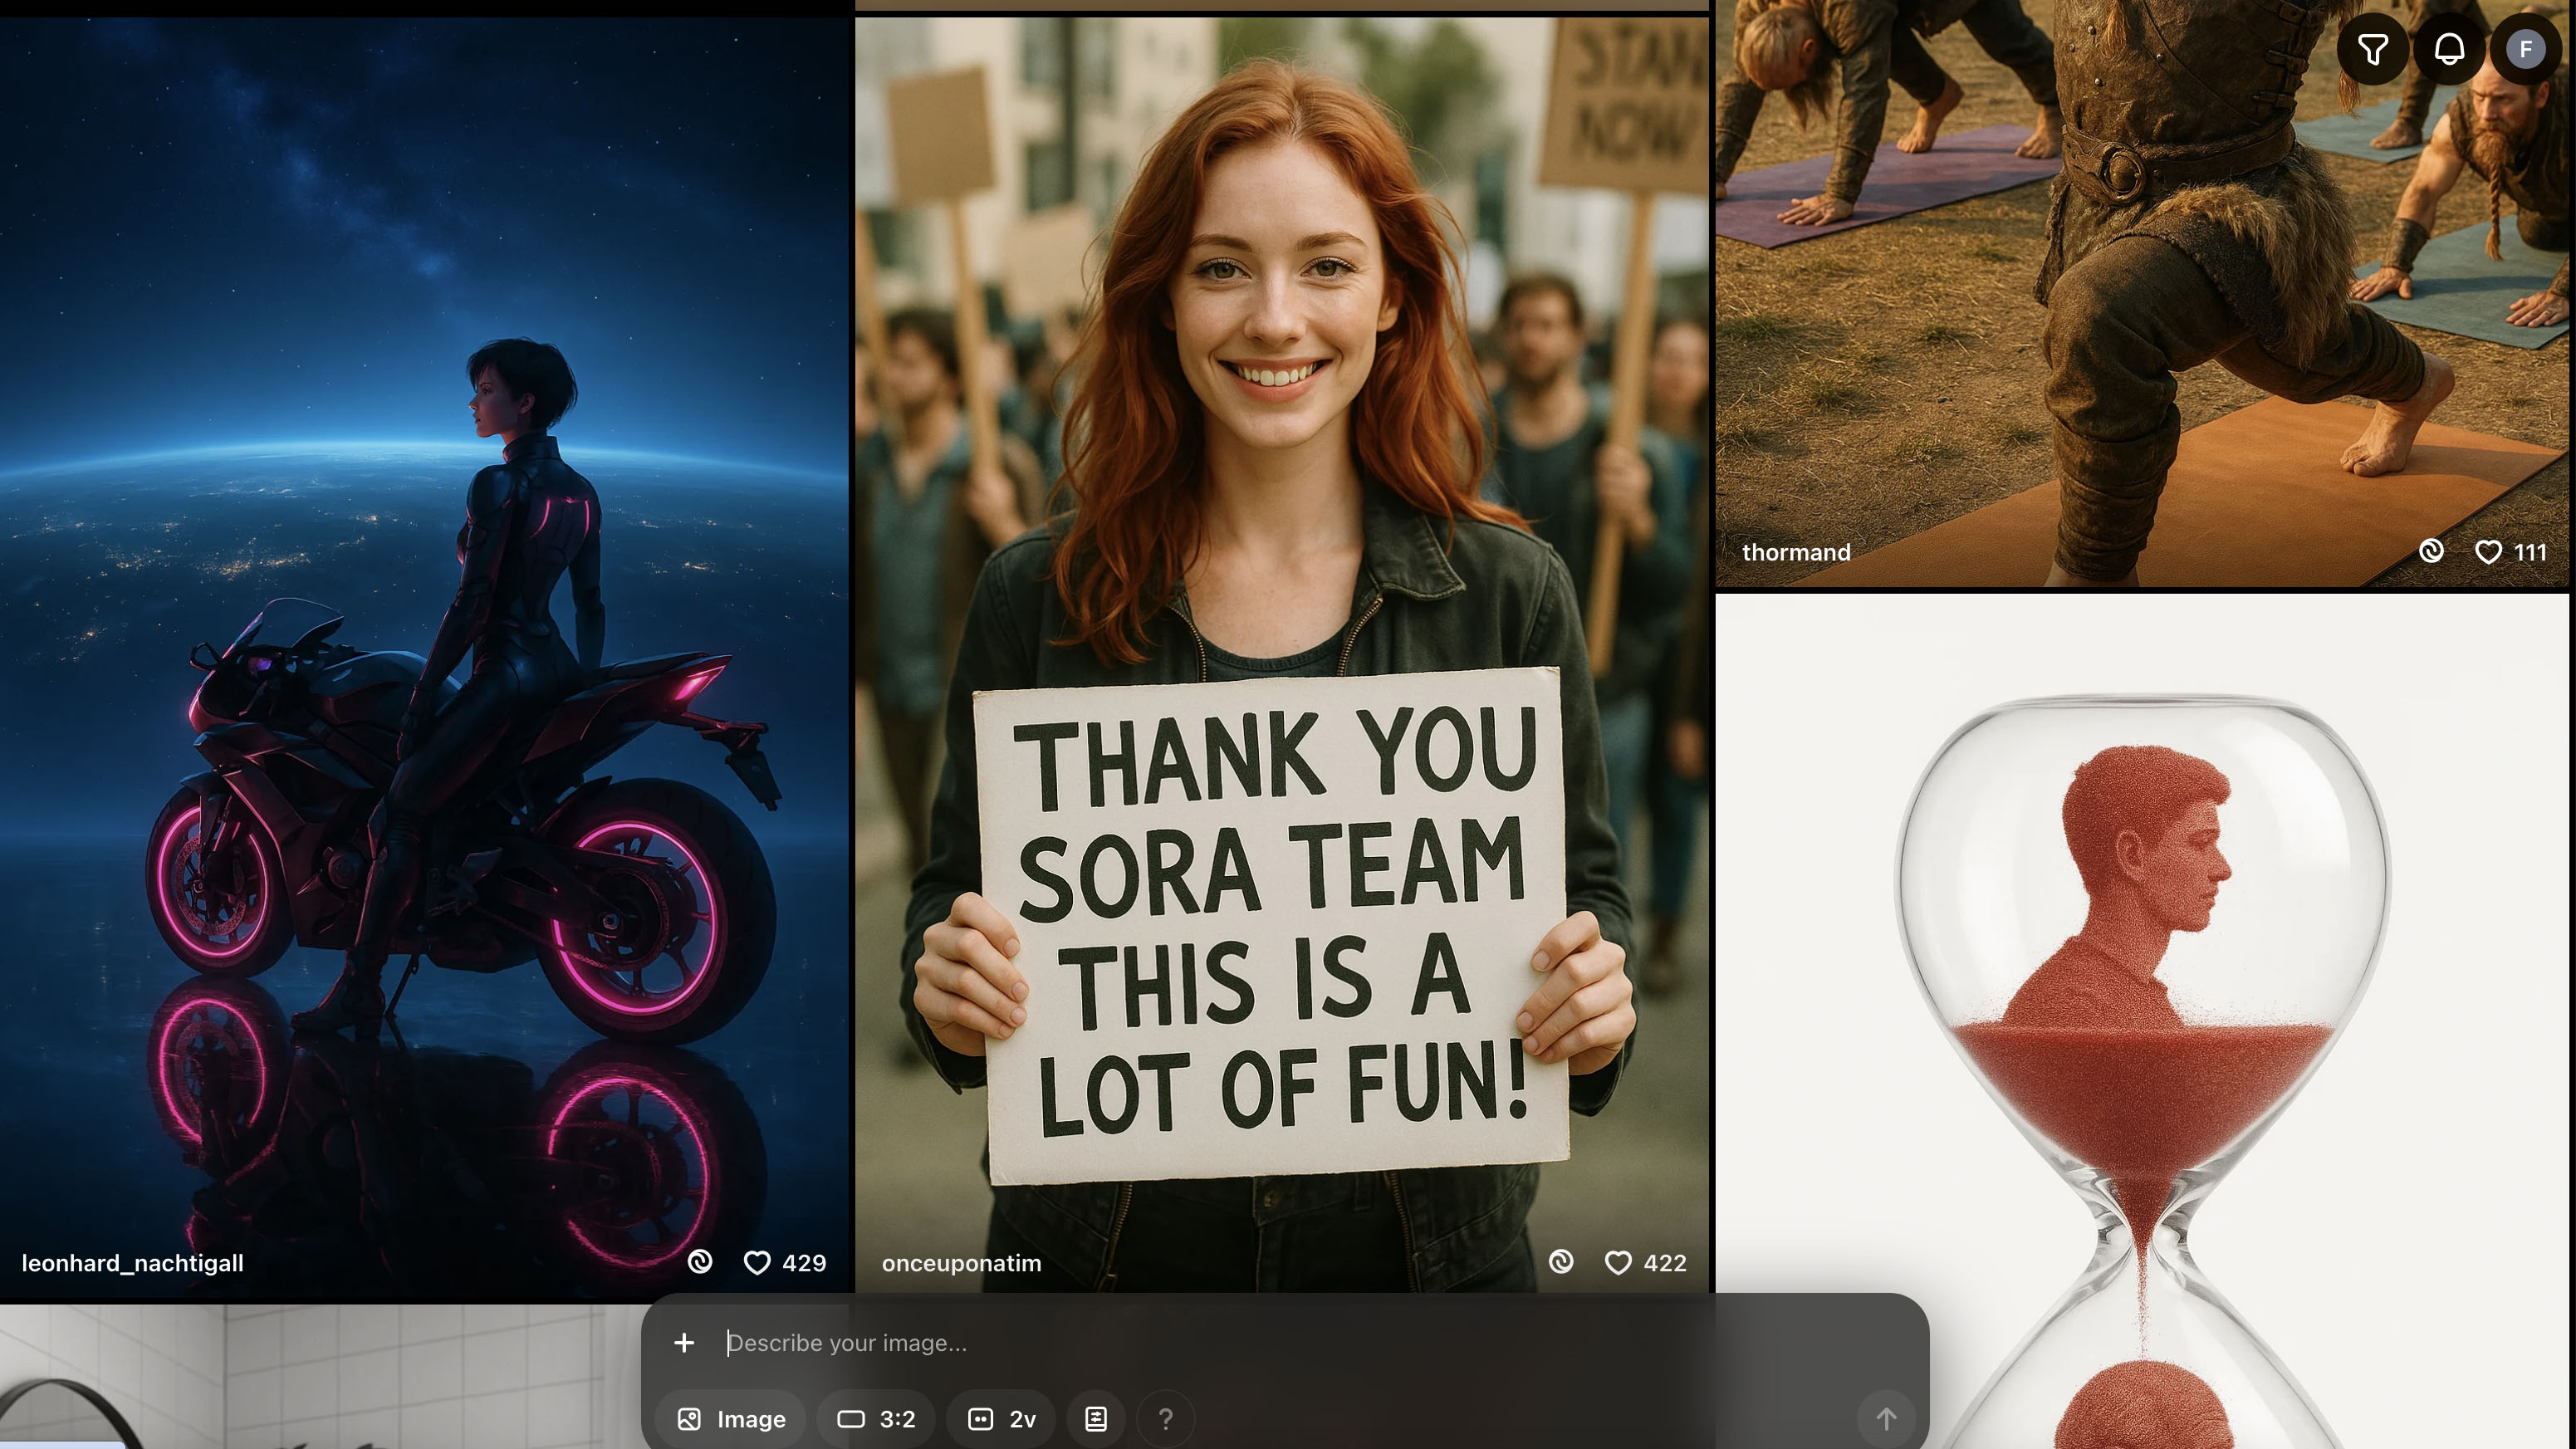This screenshot has height=1449, width=2576.
Task: Like the leonhard_nachtigall image heart
Action: tap(757, 1263)
